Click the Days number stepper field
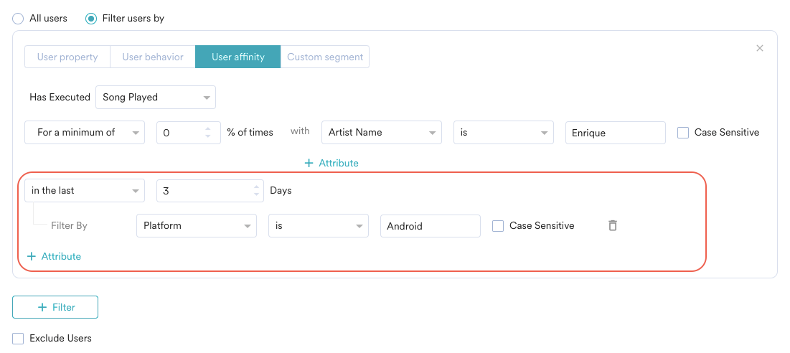The width and height of the screenshot is (790, 353). pyautogui.click(x=204, y=191)
